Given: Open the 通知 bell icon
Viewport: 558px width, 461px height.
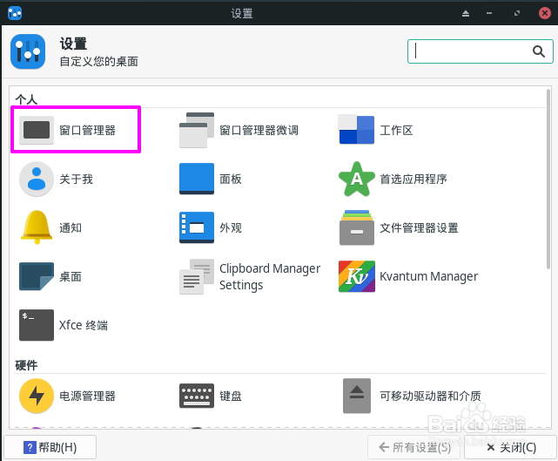Looking at the screenshot, I should coord(37,227).
